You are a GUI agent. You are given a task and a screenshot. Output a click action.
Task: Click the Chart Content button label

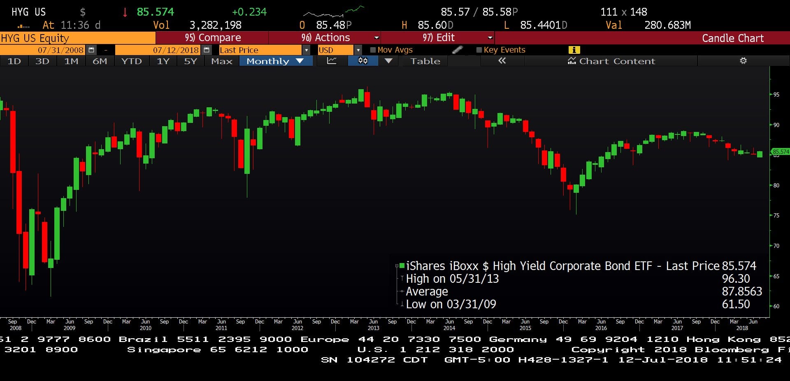617,61
